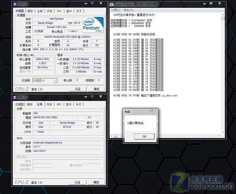Viewport: 236px width, 194px height.
Task: Click 确定 button in the processor window
Action: point(96,89)
